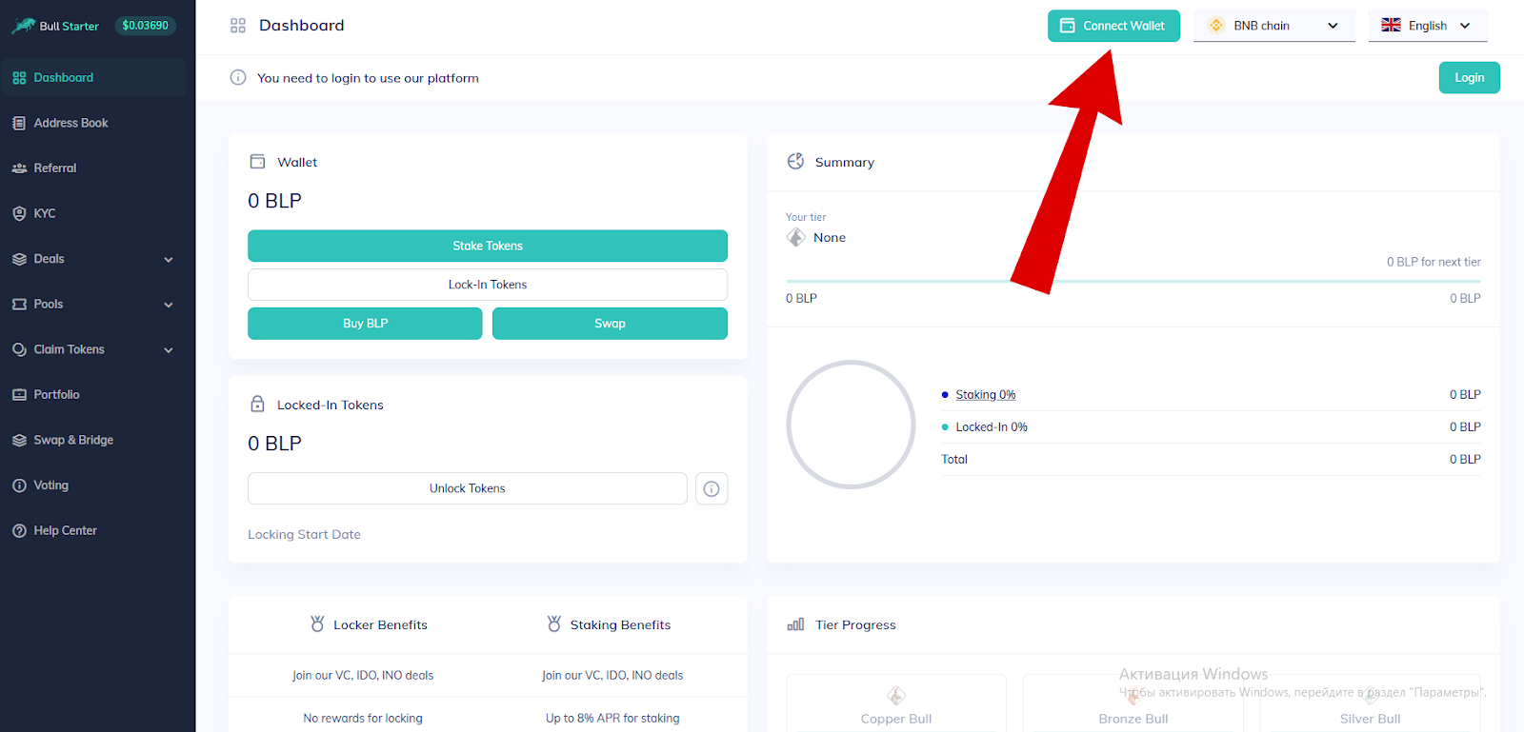
Task: Click the Buy BLP button
Action: (x=365, y=324)
